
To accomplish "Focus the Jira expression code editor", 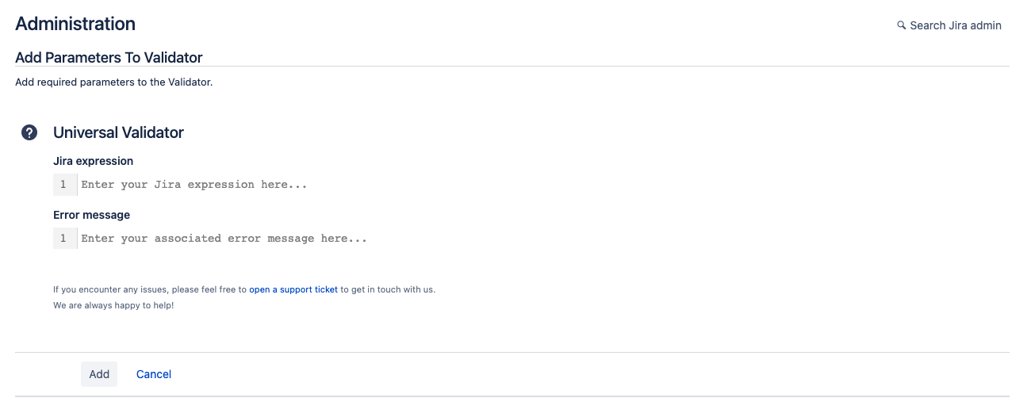I will (x=317, y=185).
